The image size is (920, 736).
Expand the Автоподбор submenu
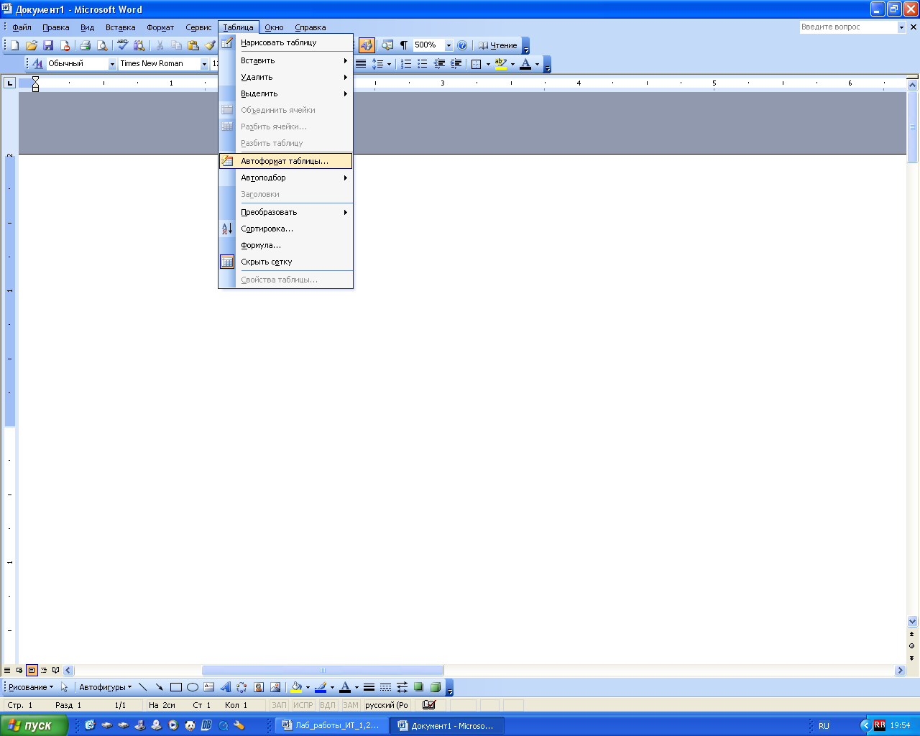(x=285, y=178)
